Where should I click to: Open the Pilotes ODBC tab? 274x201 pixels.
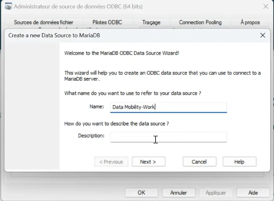[x=107, y=22]
